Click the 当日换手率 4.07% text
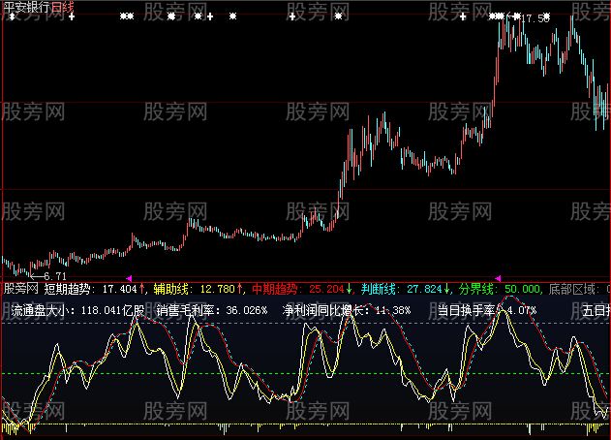This screenshot has height=440, width=611. click(487, 310)
